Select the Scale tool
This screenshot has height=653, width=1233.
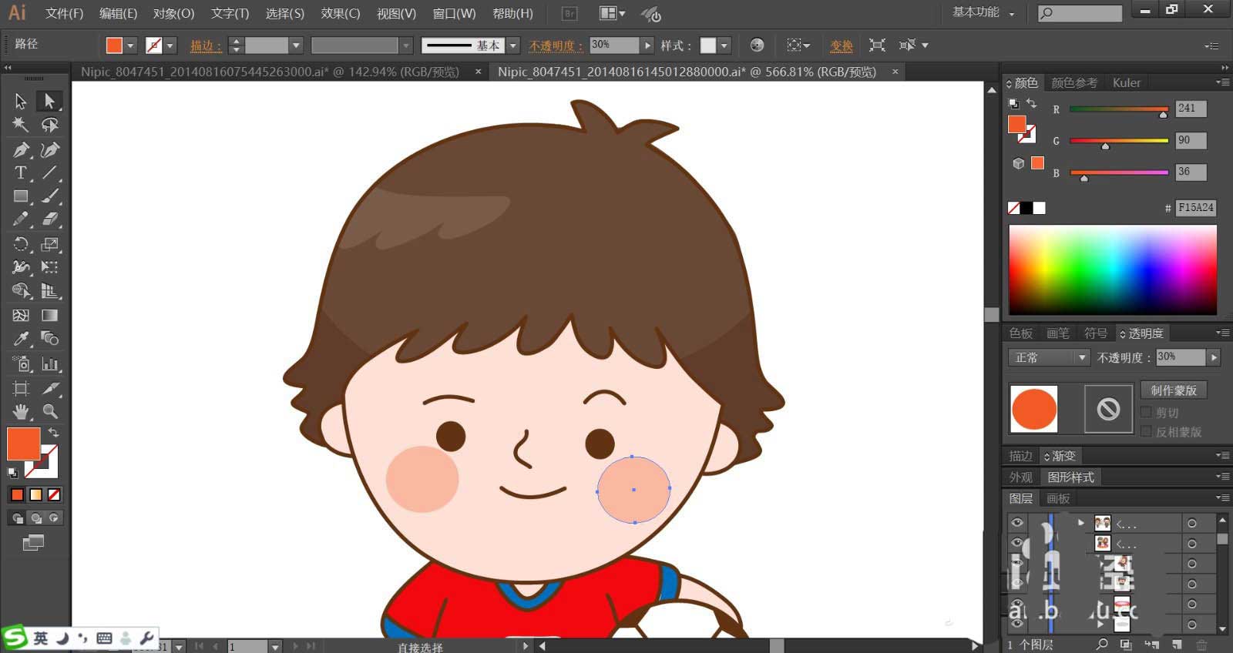[50, 245]
